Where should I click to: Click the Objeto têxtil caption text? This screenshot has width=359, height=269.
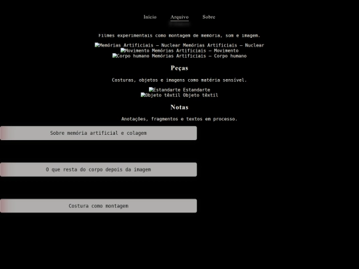point(201,95)
